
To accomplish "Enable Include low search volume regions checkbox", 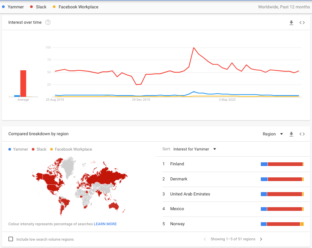I will click(x=11, y=239).
